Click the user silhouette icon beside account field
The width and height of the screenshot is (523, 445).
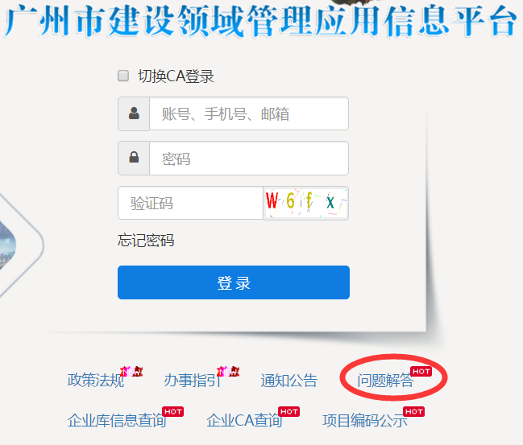pyautogui.click(x=134, y=113)
